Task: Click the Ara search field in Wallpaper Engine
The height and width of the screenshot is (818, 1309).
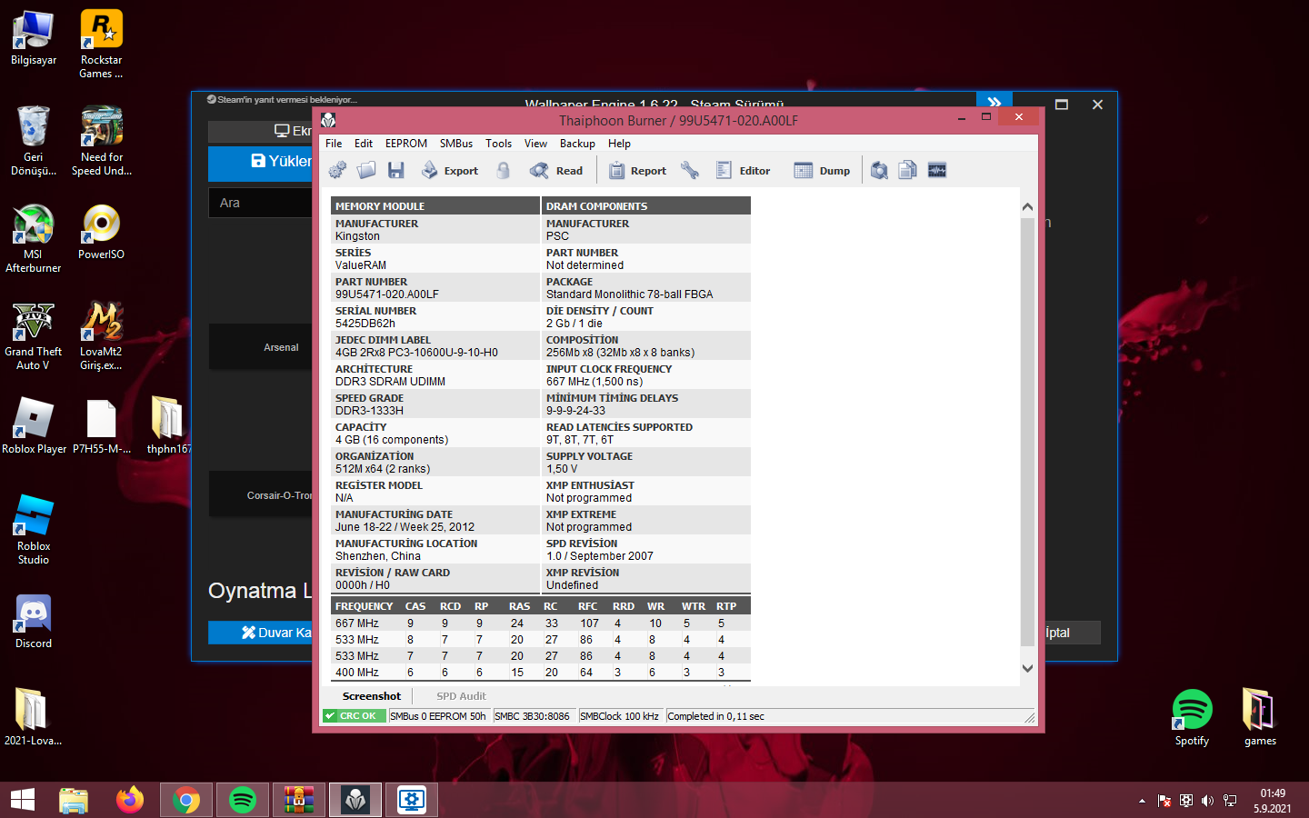Action: pyautogui.click(x=261, y=203)
